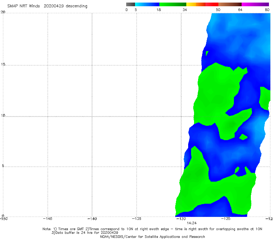The image size is (273, 239).
Task: Click the 20200429 date in the title
Action: coord(53,6)
